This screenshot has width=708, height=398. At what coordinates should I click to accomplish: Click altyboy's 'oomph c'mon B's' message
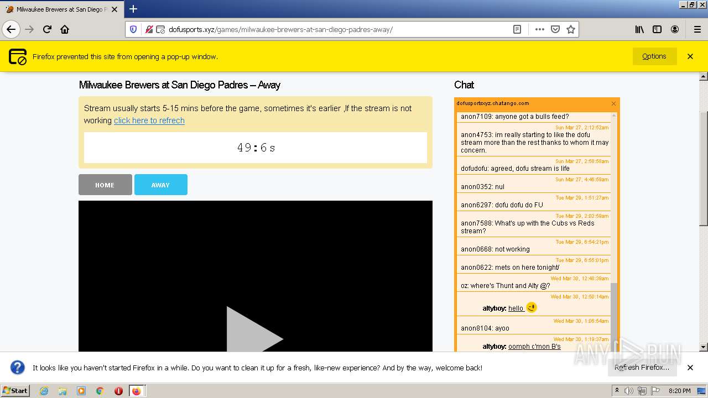coord(534,347)
